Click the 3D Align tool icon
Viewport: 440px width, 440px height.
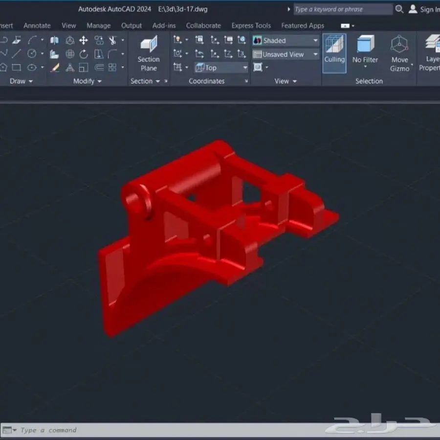(x=54, y=54)
